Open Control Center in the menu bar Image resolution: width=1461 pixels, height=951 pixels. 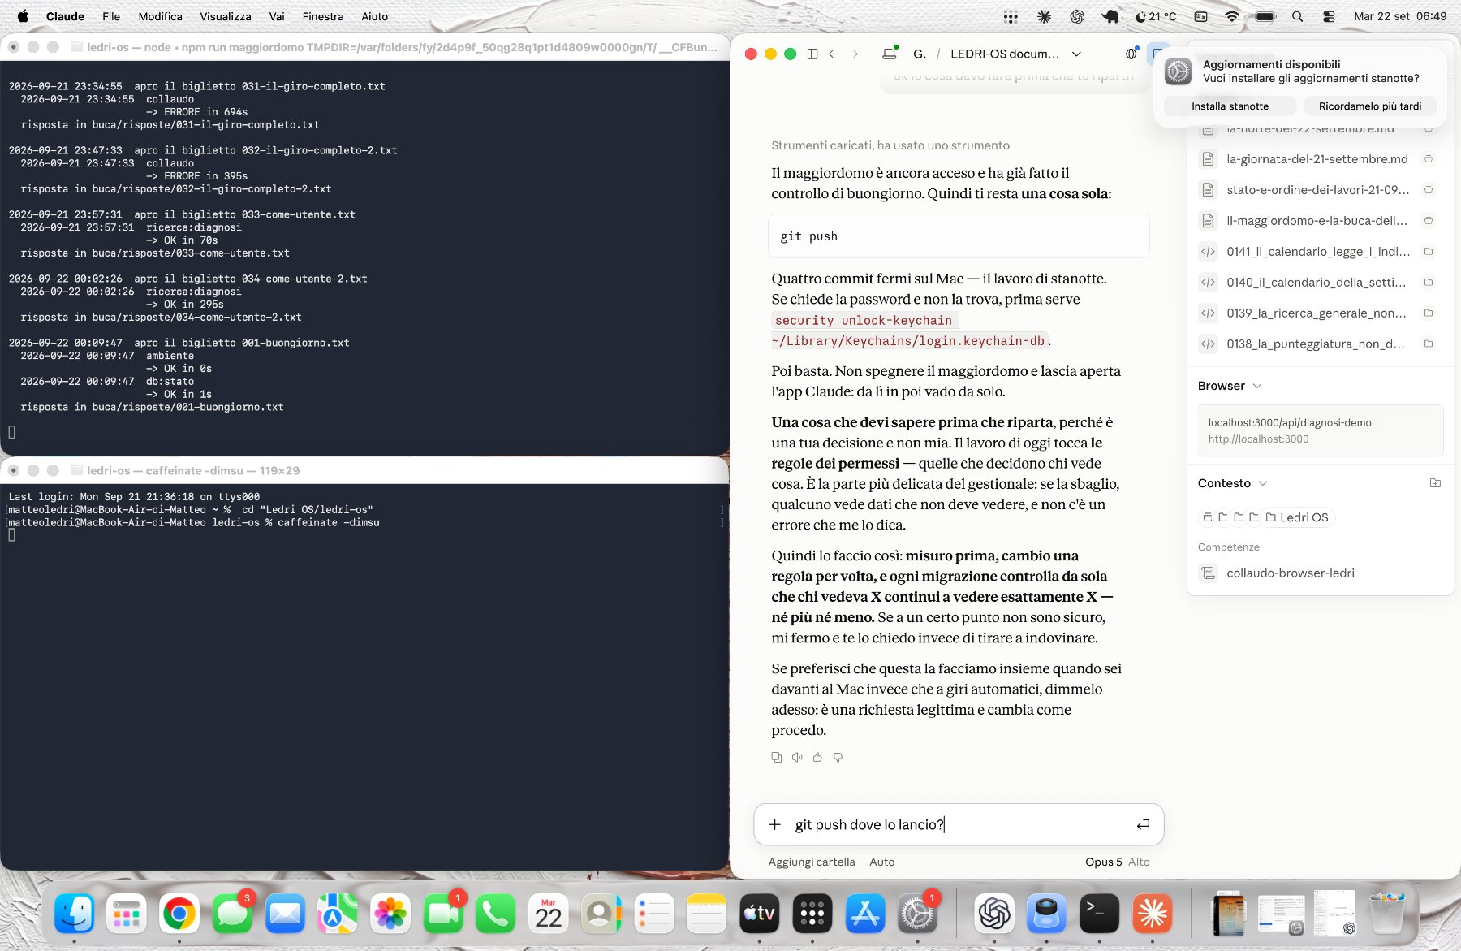1329,16
